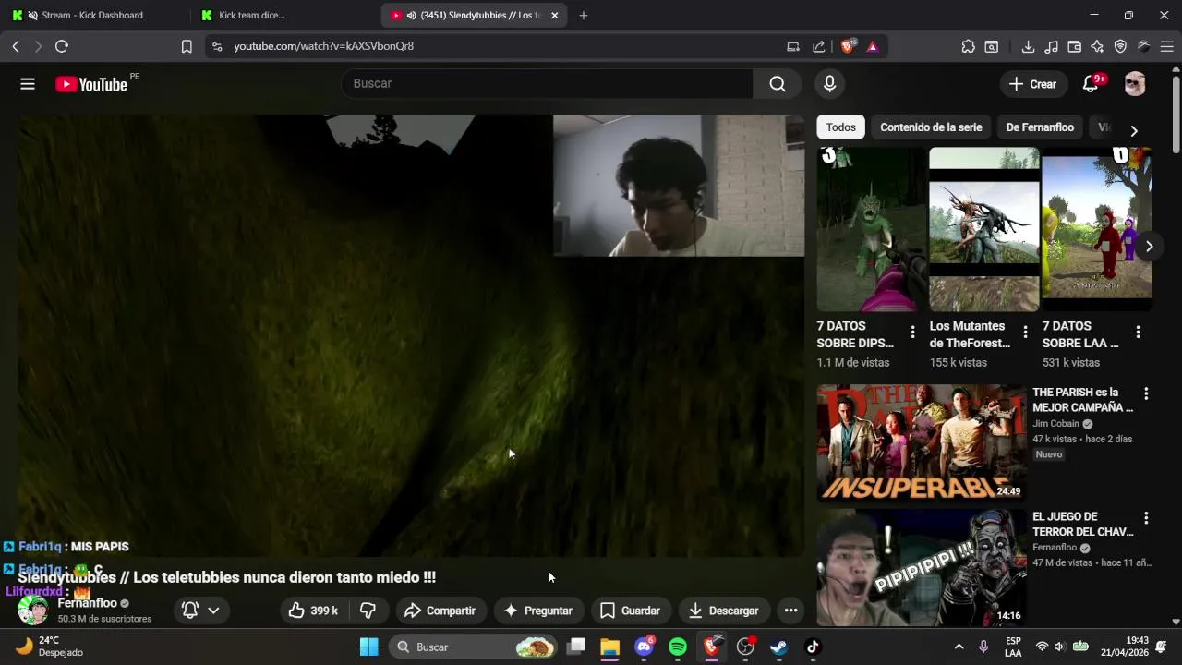This screenshot has width=1182, height=665.
Task: Open File Explorer from the taskbar
Action: point(610,647)
